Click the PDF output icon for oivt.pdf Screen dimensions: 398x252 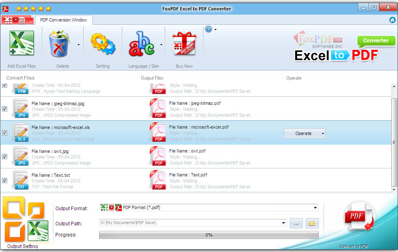click(x=158, y=156)
